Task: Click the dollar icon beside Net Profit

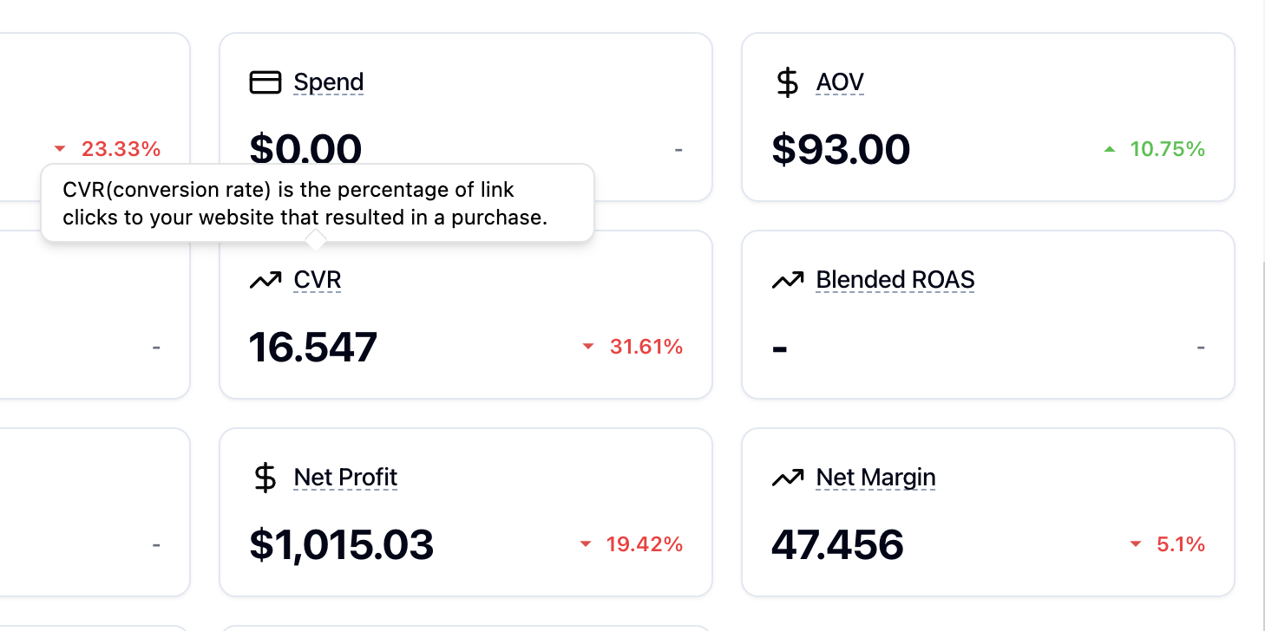Action: (x=265, y=478)
